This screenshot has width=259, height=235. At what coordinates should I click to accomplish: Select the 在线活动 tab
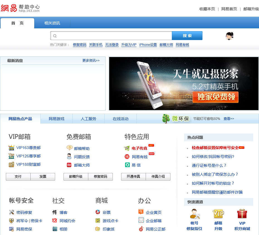pyautogui.click(x=121, y=119)
